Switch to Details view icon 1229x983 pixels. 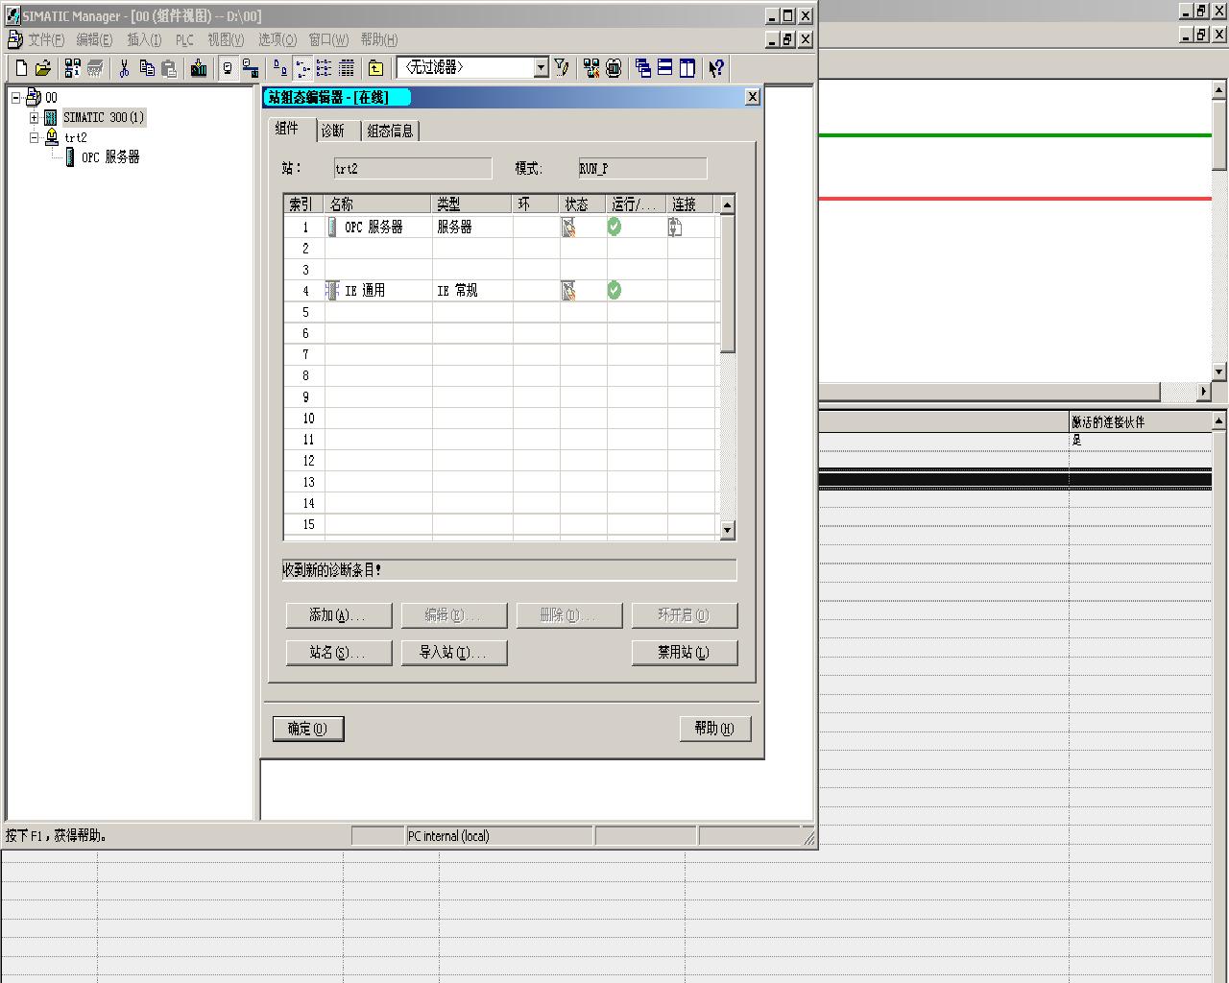[347, 68]
